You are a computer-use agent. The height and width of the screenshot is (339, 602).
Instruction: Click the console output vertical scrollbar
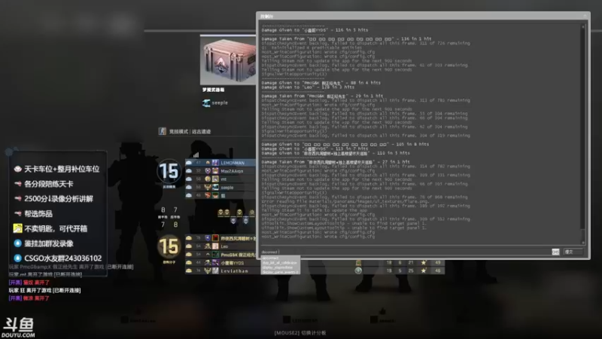(x=583, y=135)
